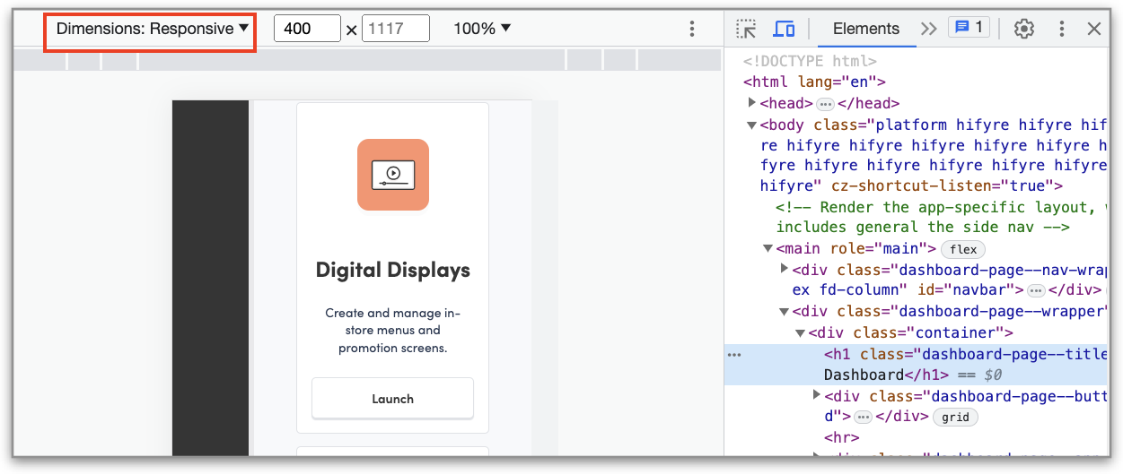Switch to the Elements tab

[865, 29]
